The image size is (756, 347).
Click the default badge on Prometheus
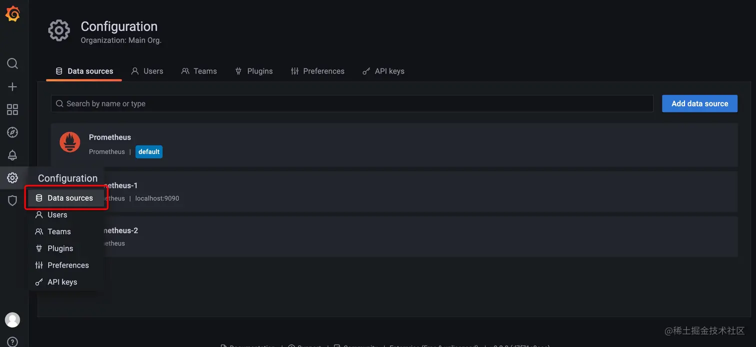tap(149, 151)
